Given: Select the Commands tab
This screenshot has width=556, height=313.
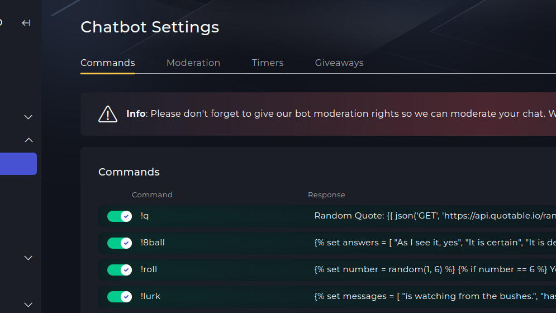Looking at the screenshot, I should point(108,63).
